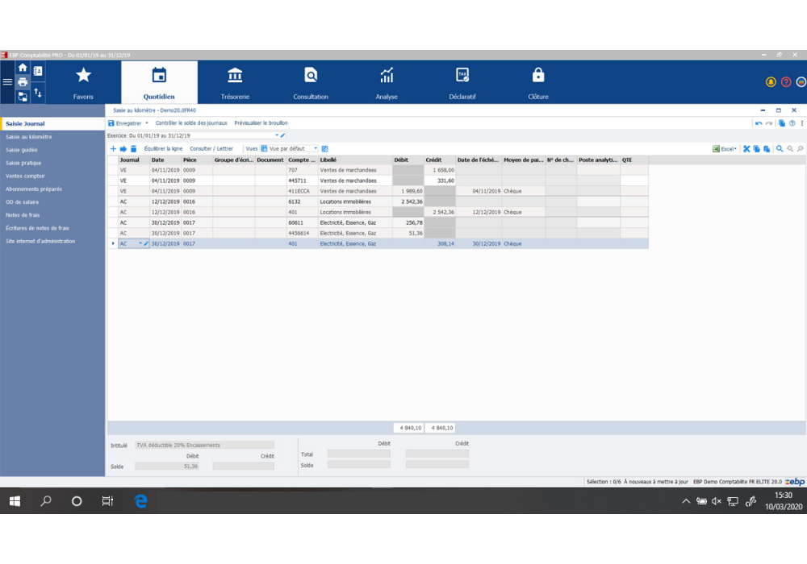Click the blue search magnifier icon
Screen dimensions: 807x564
pyautogui.click(x=780, y=149)
